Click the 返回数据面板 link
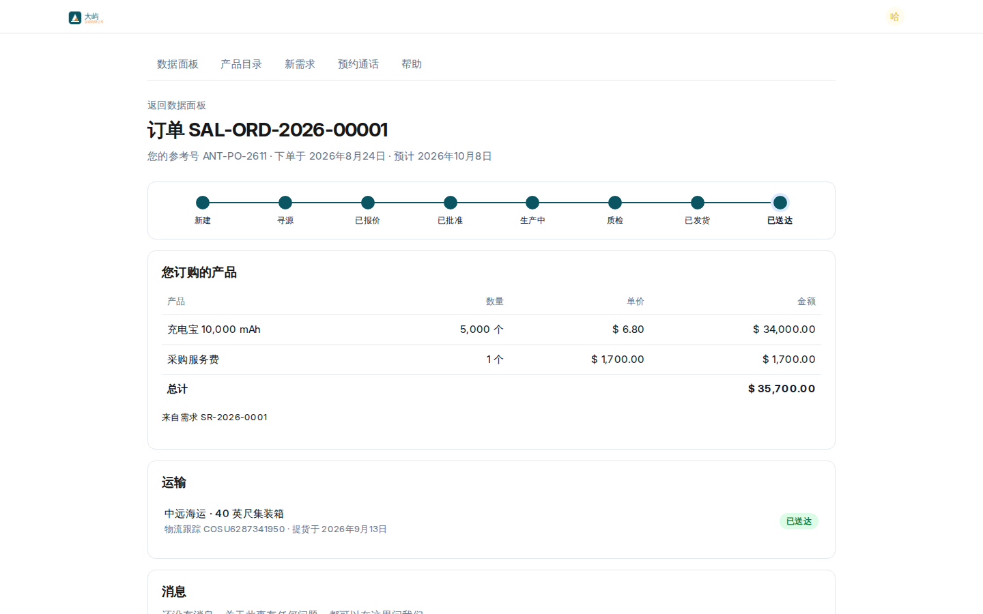This screenshot has width=983, height=614. pos(177,105)
